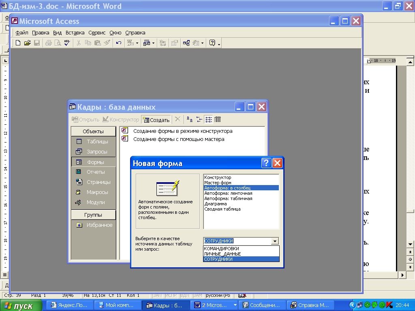Click the Paste clipboard icon
This screenshot has height=311, width=415.
97,43
